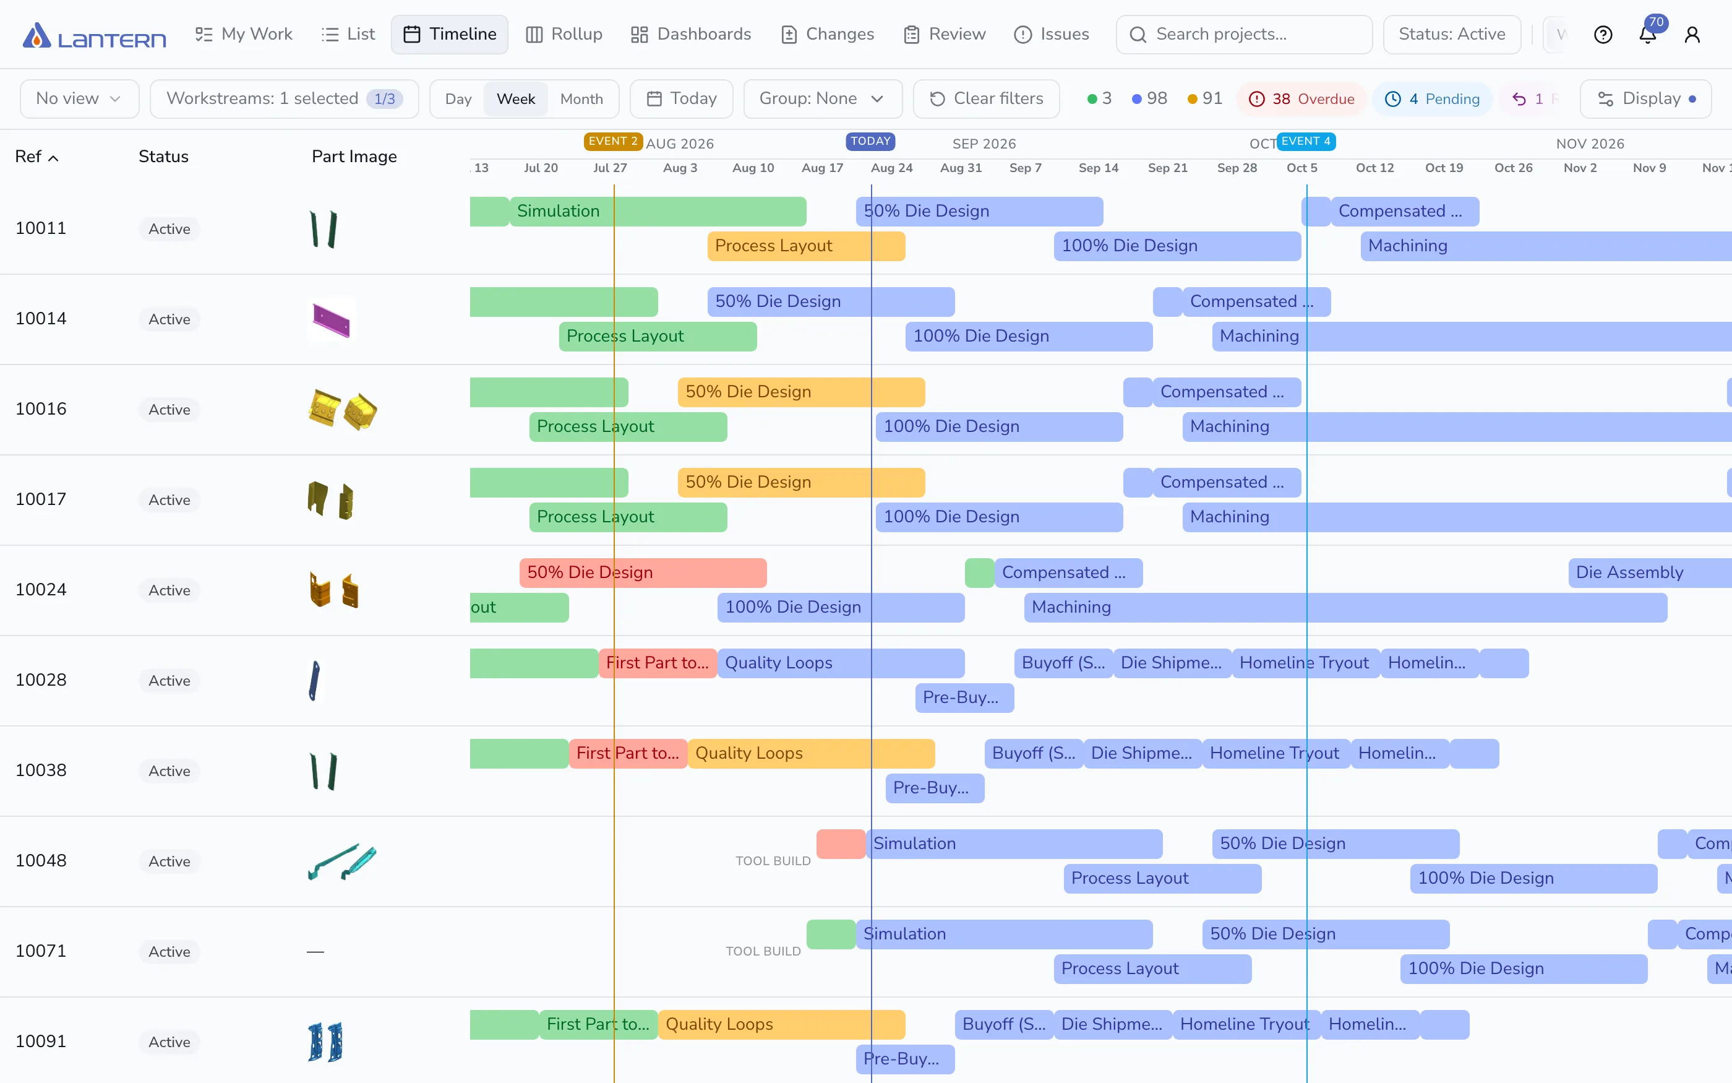Image resolution: width=1732 pixels, height=1083 pixels.
Task: Open the No view dropdown
Action: tap(79, 99)
